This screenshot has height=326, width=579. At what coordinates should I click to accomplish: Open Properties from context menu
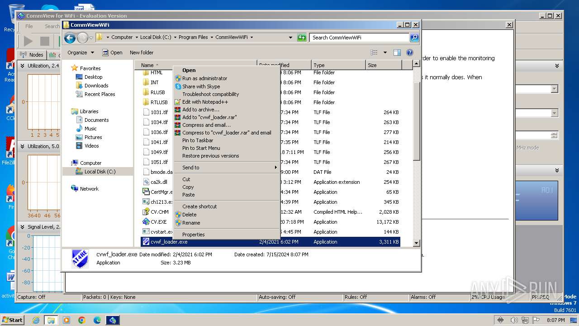[193, 235]
